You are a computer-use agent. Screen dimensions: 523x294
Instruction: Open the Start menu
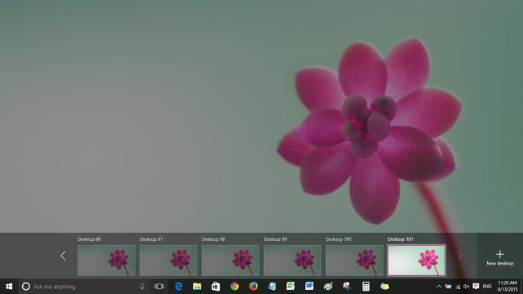click(x=9, y=287)
